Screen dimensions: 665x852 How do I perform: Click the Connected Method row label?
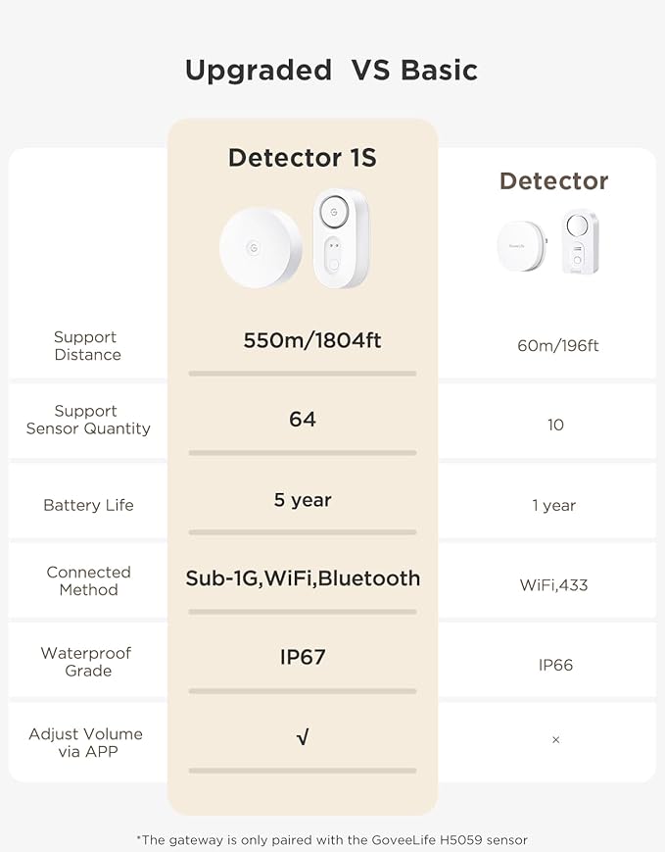[88, 580]
